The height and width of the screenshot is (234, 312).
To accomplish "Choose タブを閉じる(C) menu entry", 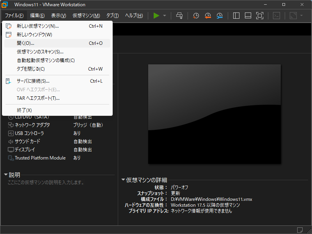I will pos(57,69).
